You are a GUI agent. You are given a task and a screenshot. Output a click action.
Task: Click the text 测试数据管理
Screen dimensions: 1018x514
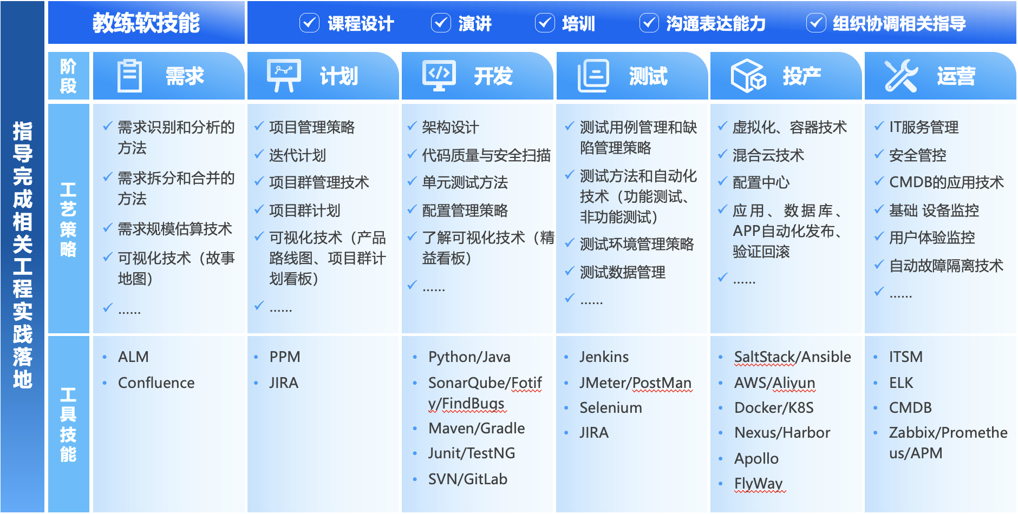pos(623,272)
